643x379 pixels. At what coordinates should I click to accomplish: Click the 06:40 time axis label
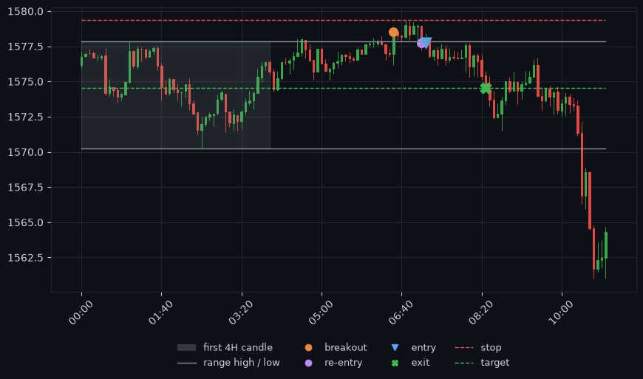(x=401, y=313)
